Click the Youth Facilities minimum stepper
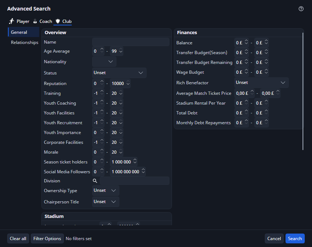Viewport: 312px width, 247px height. 98,113
